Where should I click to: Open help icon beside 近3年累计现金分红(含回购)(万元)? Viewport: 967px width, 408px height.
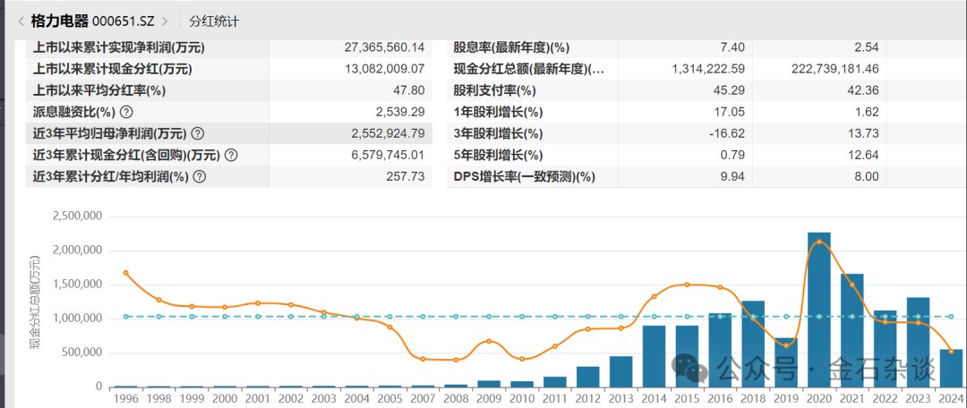231,155
